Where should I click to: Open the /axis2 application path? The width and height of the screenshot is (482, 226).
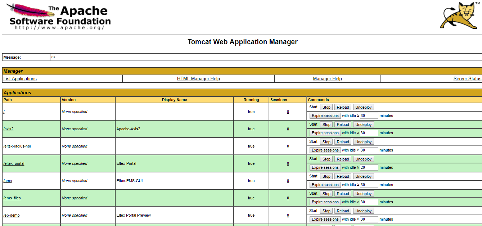pyautogui.click(x=8, y=129)
